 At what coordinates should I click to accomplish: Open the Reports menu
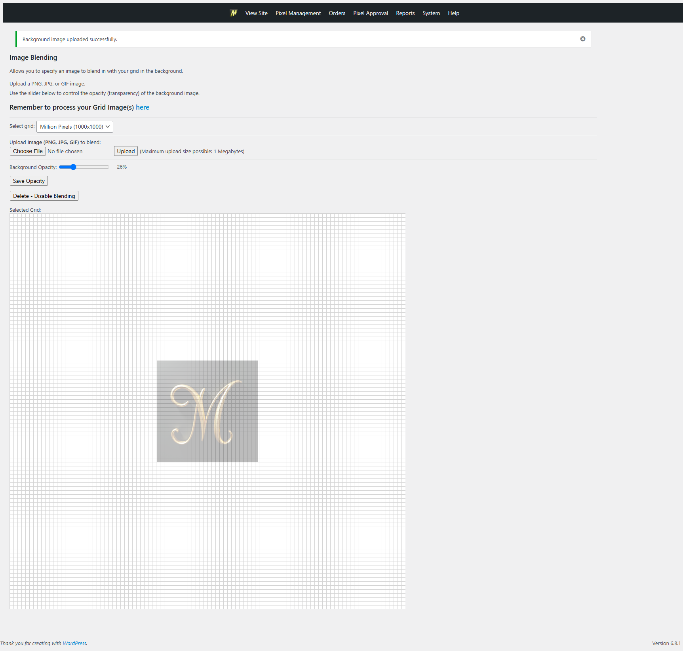pyautogui.click(x=405, y=13)
